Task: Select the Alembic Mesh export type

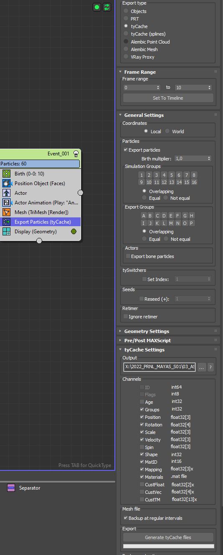Action: [127, 49]
